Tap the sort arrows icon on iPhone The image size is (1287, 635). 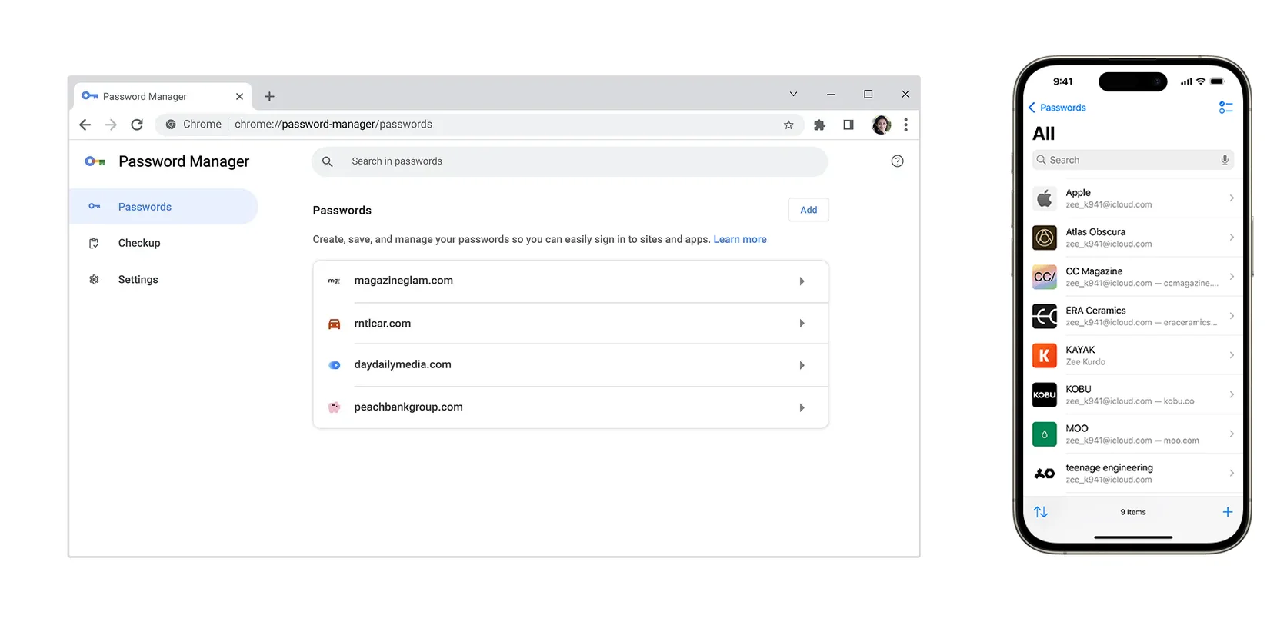1041,512
